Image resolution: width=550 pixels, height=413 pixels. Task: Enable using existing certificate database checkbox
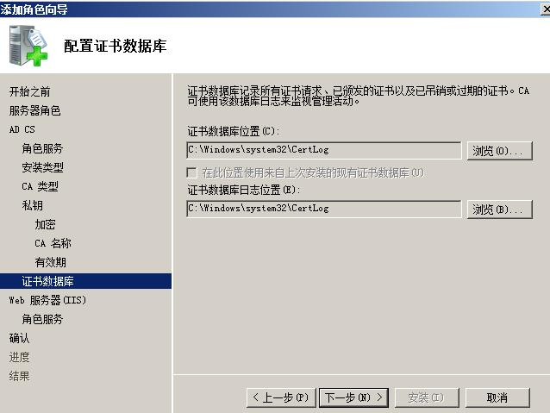coord(192,172)
